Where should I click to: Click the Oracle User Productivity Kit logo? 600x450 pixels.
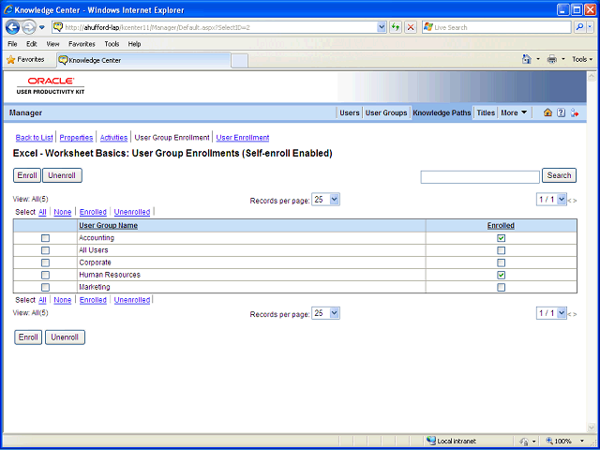tap(51, 85)
